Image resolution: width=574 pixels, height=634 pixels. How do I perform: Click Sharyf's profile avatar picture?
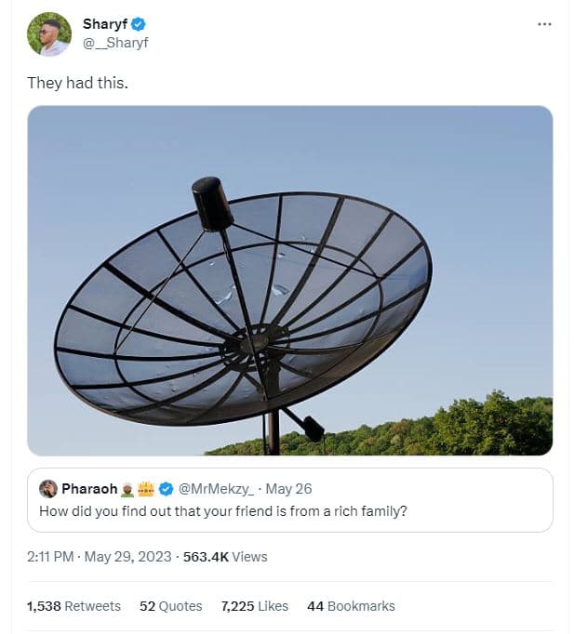(48, 33)
